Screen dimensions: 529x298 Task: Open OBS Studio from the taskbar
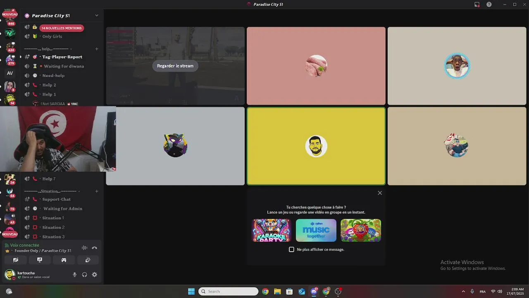[338, 291]
